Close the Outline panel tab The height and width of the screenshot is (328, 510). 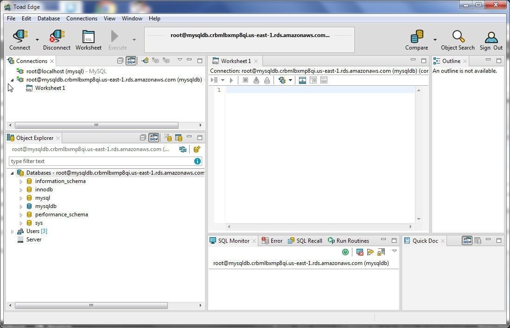coord(465,61)
